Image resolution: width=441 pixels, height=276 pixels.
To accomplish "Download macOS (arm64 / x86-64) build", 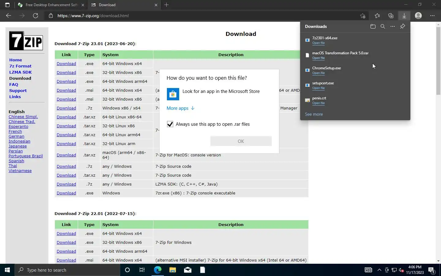I will [x=66, y=155].
